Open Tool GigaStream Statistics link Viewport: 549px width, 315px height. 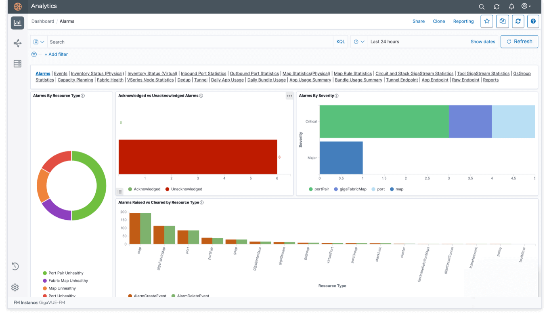483,73
